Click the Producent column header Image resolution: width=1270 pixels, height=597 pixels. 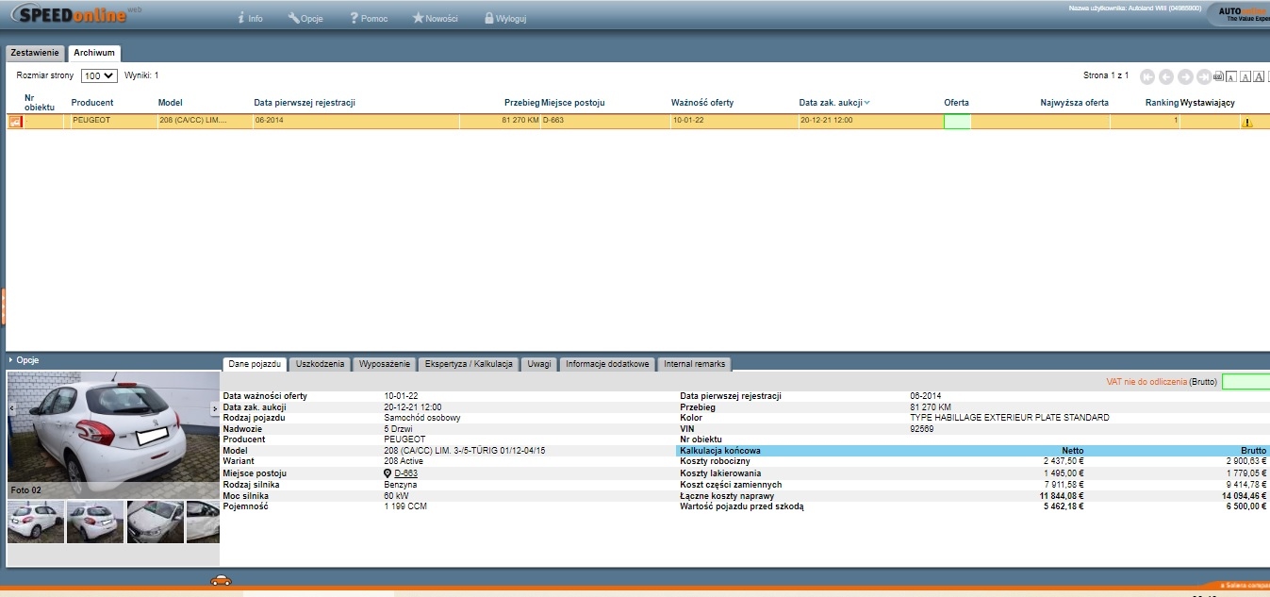(92, 103)
